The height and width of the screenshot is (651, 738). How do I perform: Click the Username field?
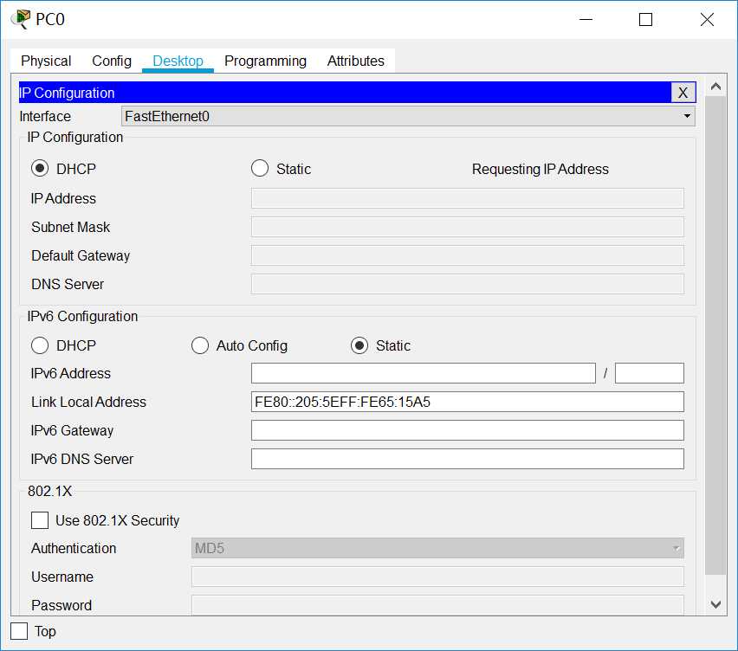[x=437, y=577]
